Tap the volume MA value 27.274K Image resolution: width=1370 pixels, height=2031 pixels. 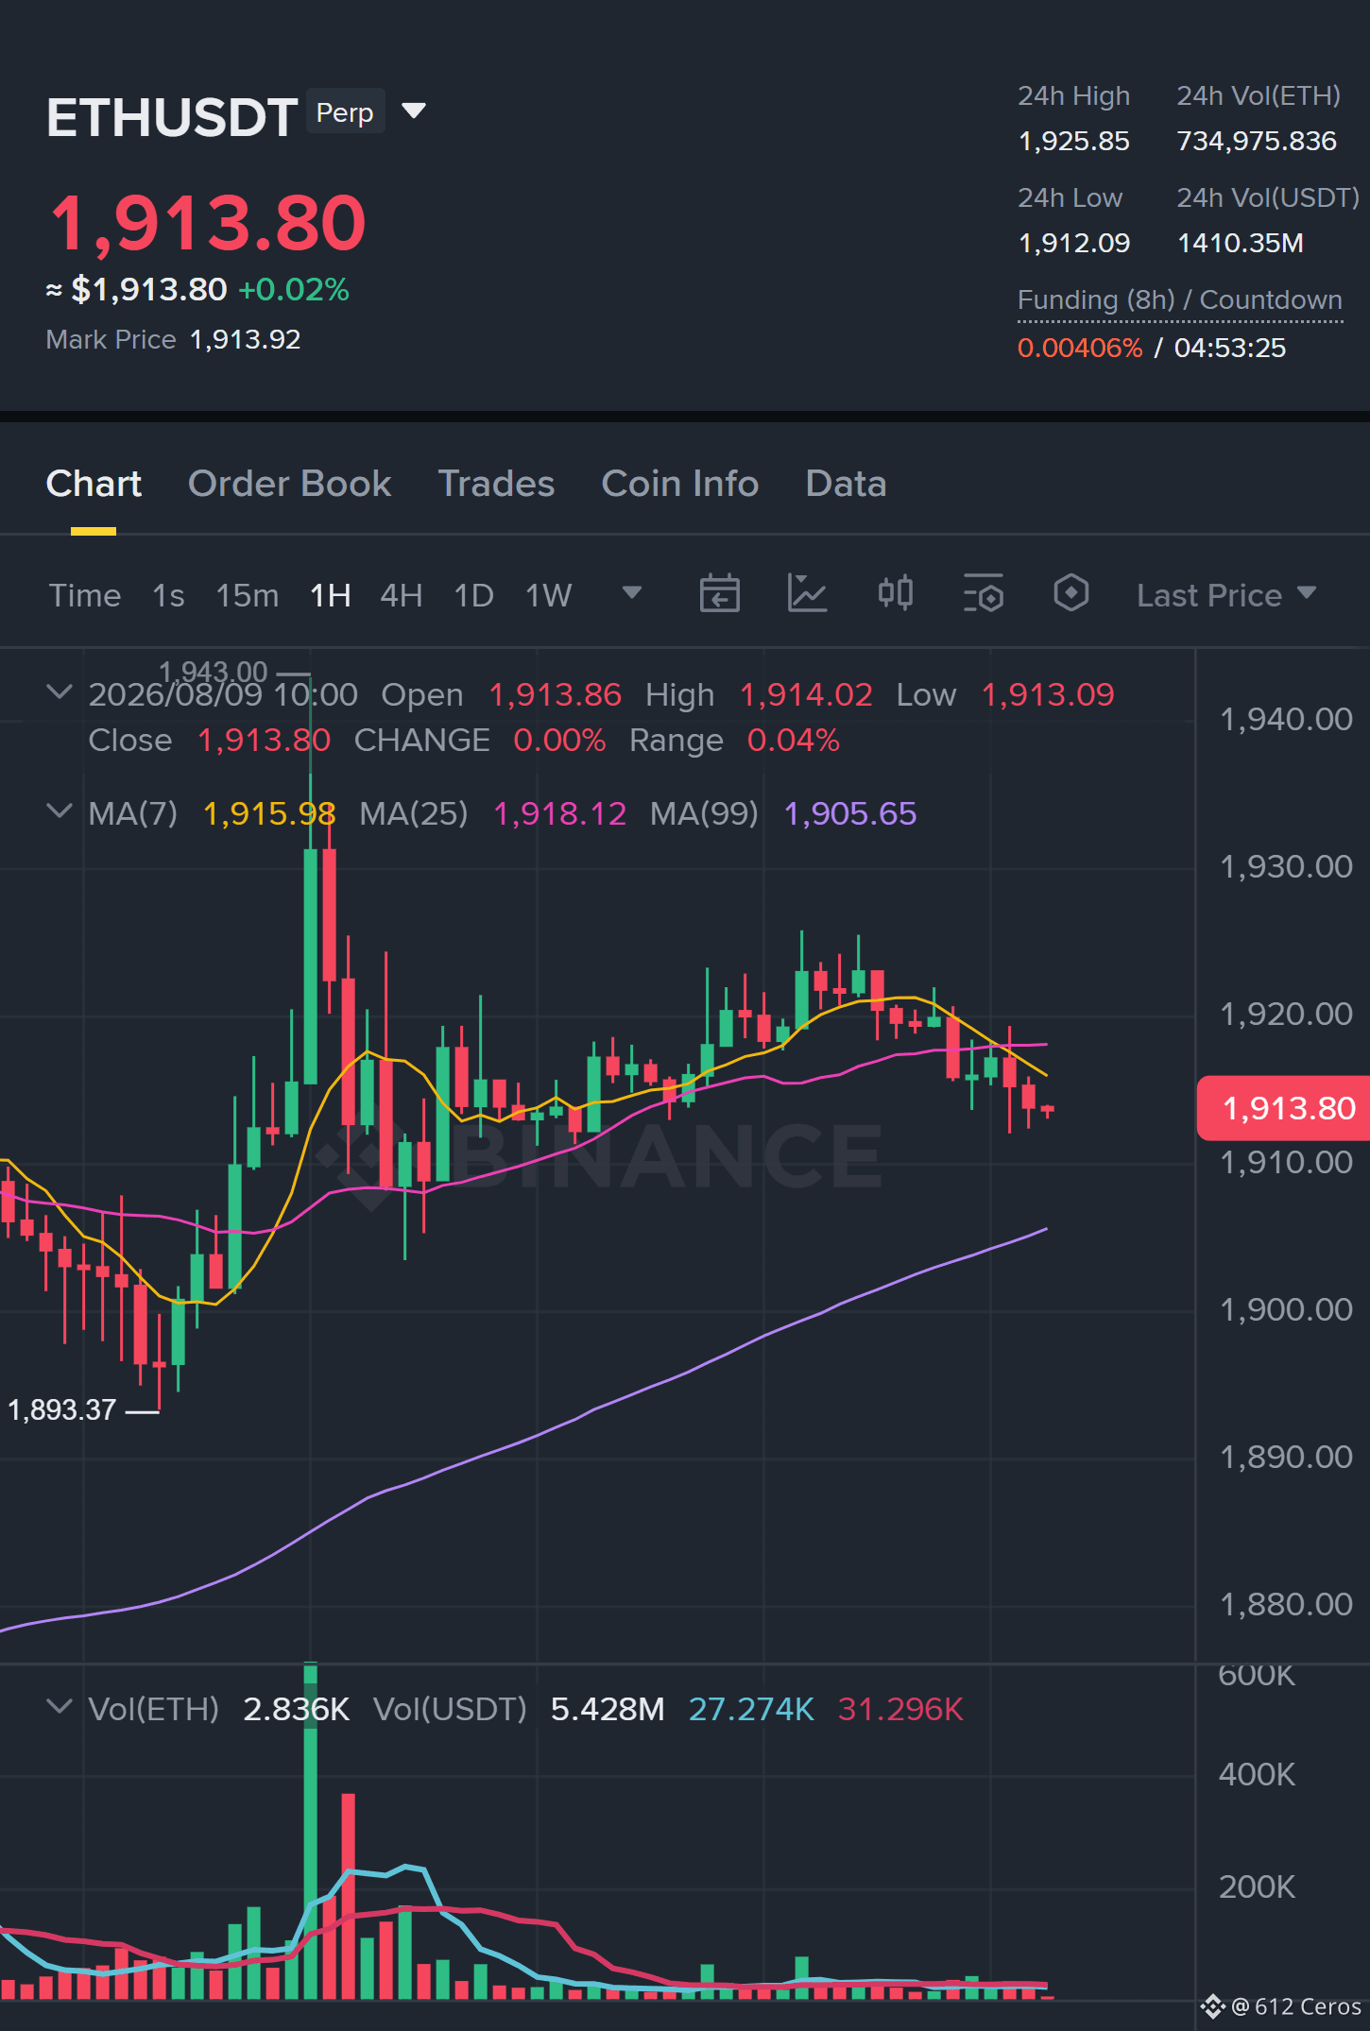(x=751, y=1709)
